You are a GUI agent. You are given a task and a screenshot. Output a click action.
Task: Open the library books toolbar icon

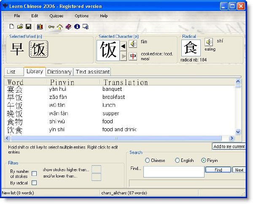(40, 26)
